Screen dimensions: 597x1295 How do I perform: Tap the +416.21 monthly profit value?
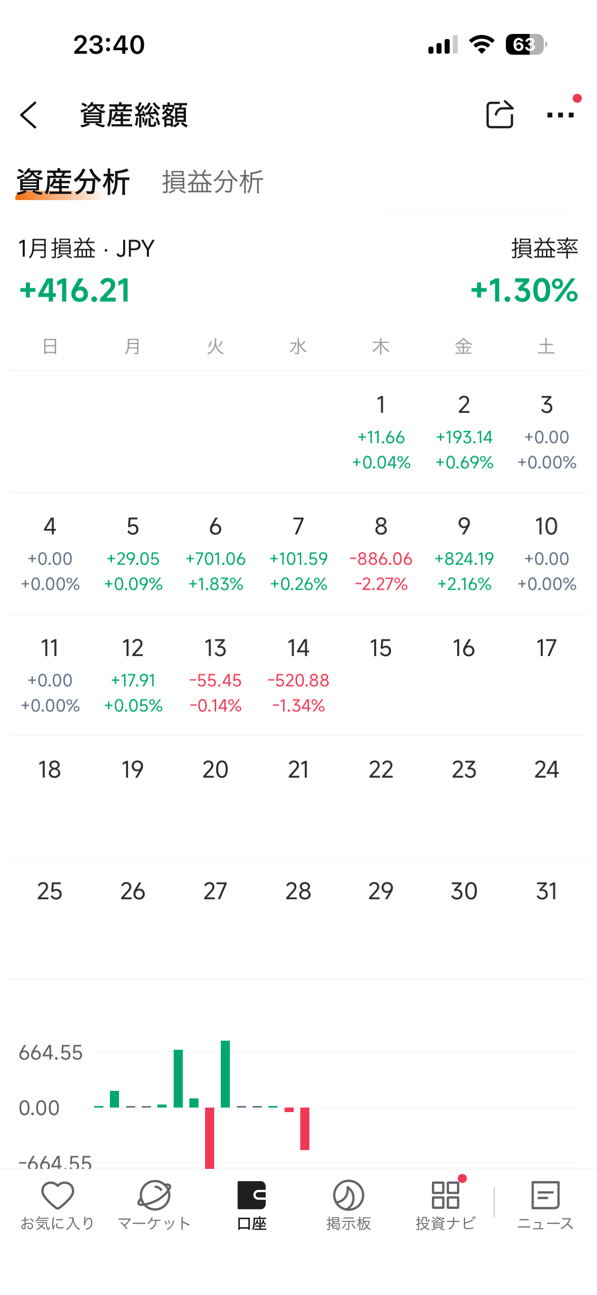click(x=75, y=291)
